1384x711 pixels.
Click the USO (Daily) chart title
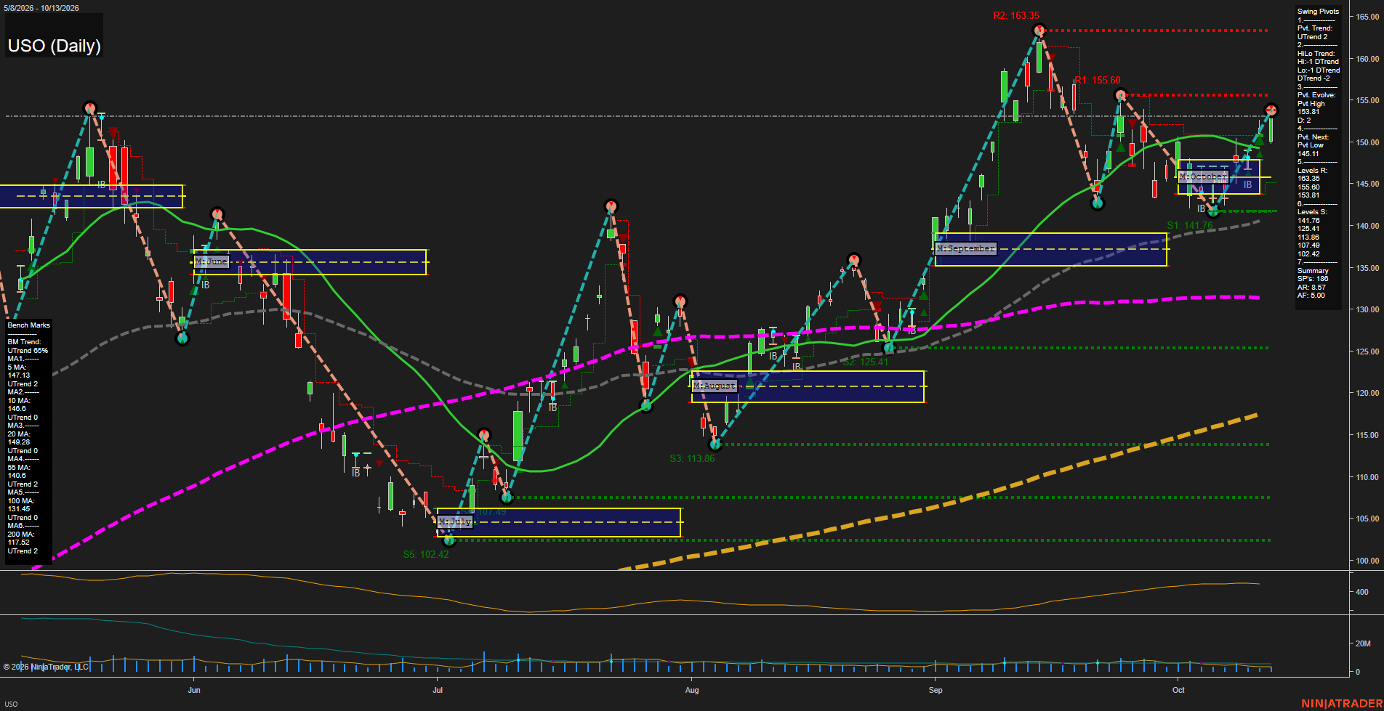tap(55, 46)
